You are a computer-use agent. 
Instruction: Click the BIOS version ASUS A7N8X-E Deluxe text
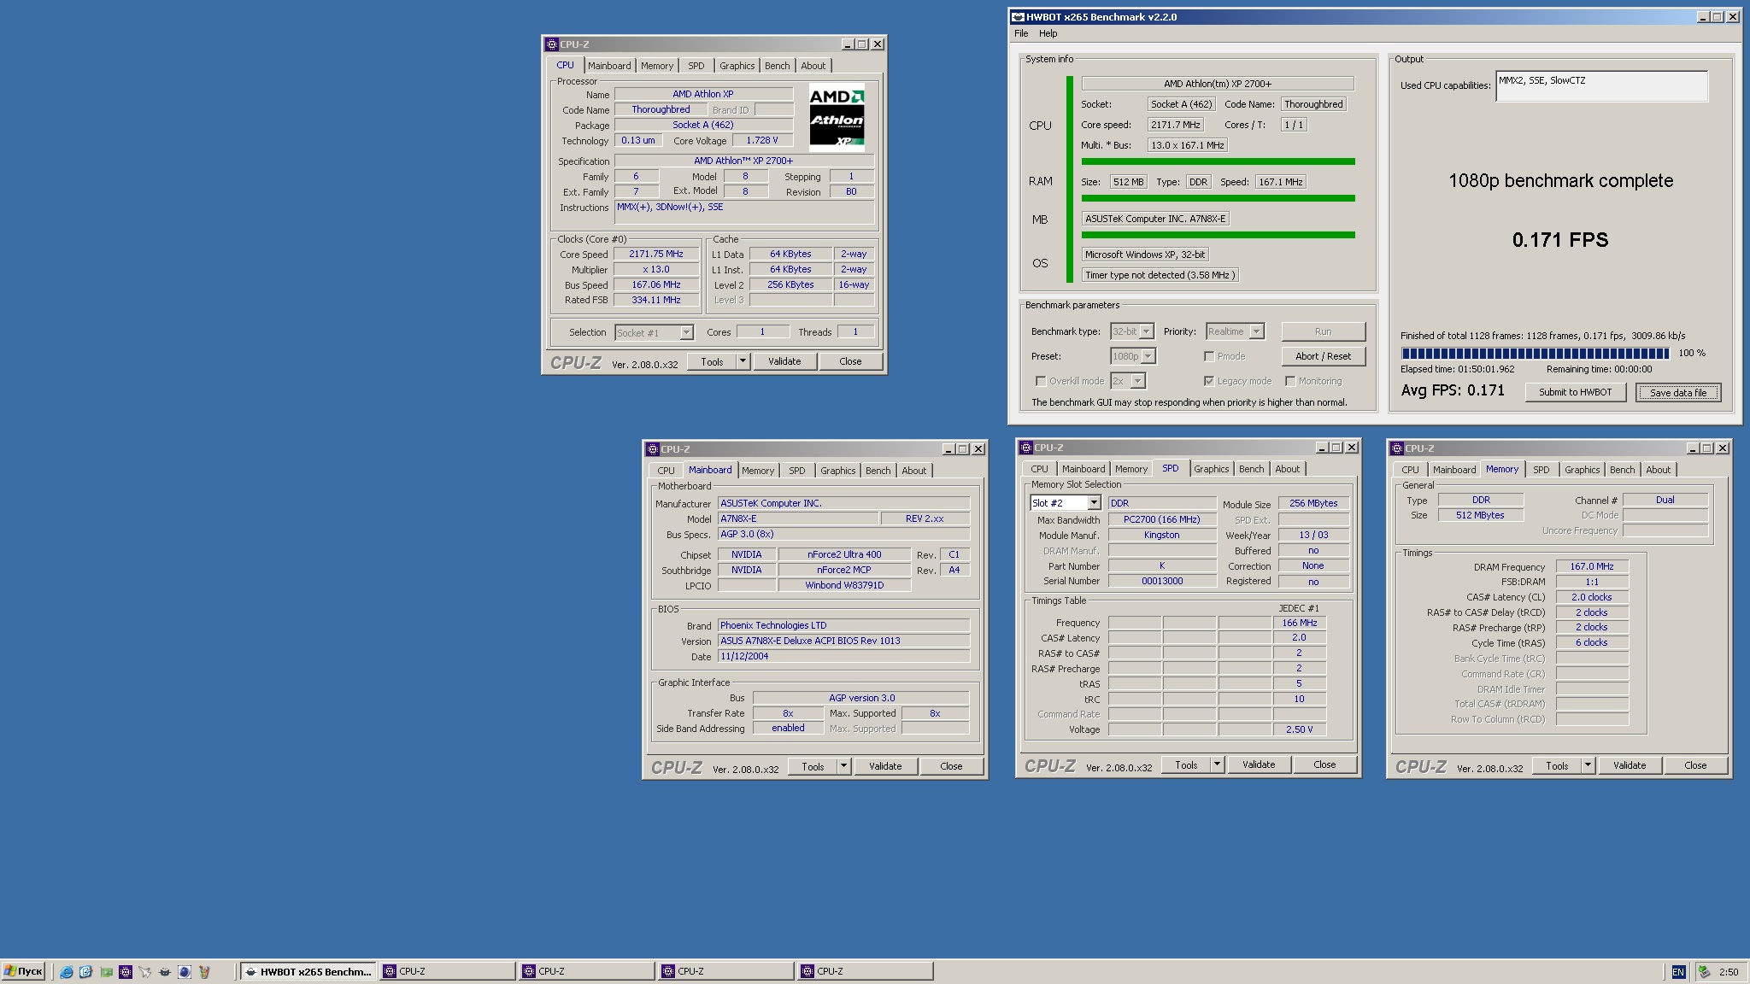tap(809, 641)
